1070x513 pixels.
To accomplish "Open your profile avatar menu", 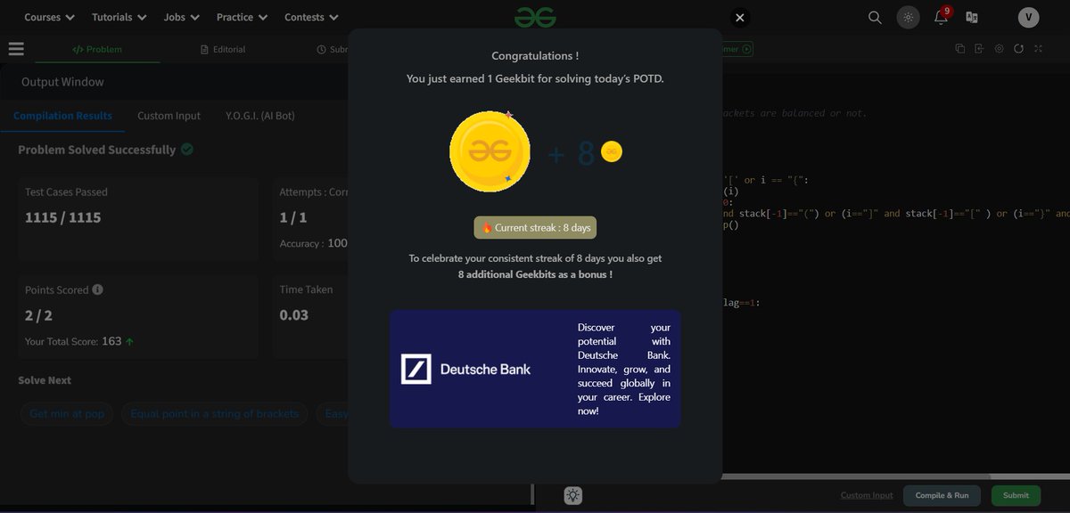I will (x=1027, y=16).
